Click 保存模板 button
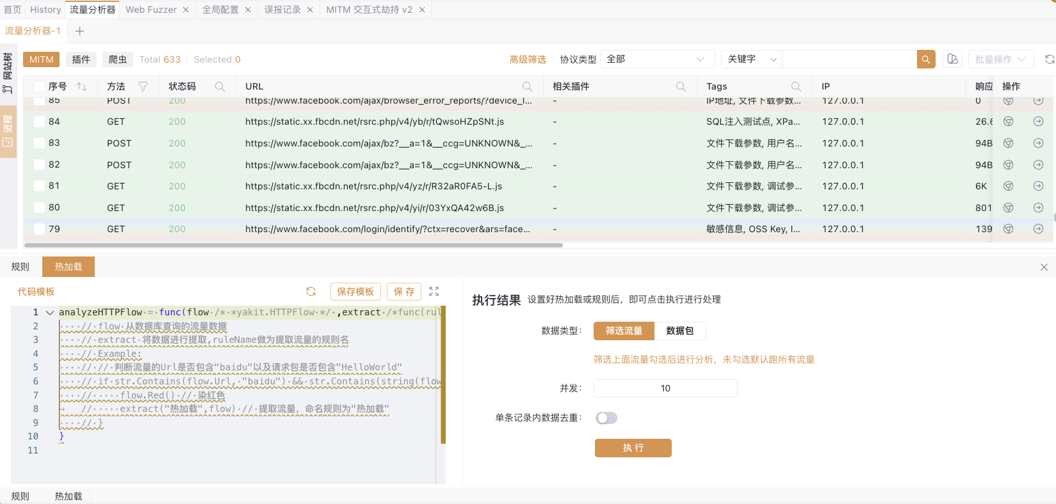This screenshot has height=504, width=1056. click(355, 292)
